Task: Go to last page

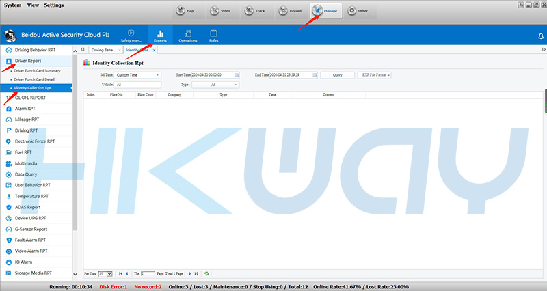Action: coord(196,274)
